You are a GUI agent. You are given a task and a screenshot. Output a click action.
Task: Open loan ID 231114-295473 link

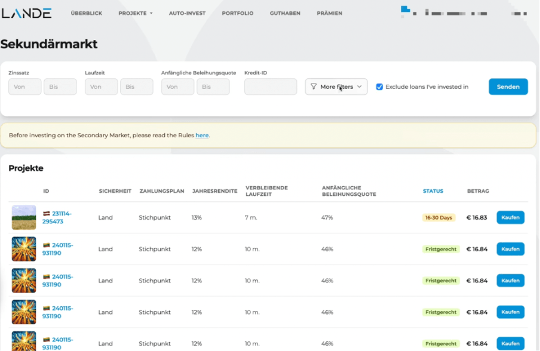coord(57,217)
